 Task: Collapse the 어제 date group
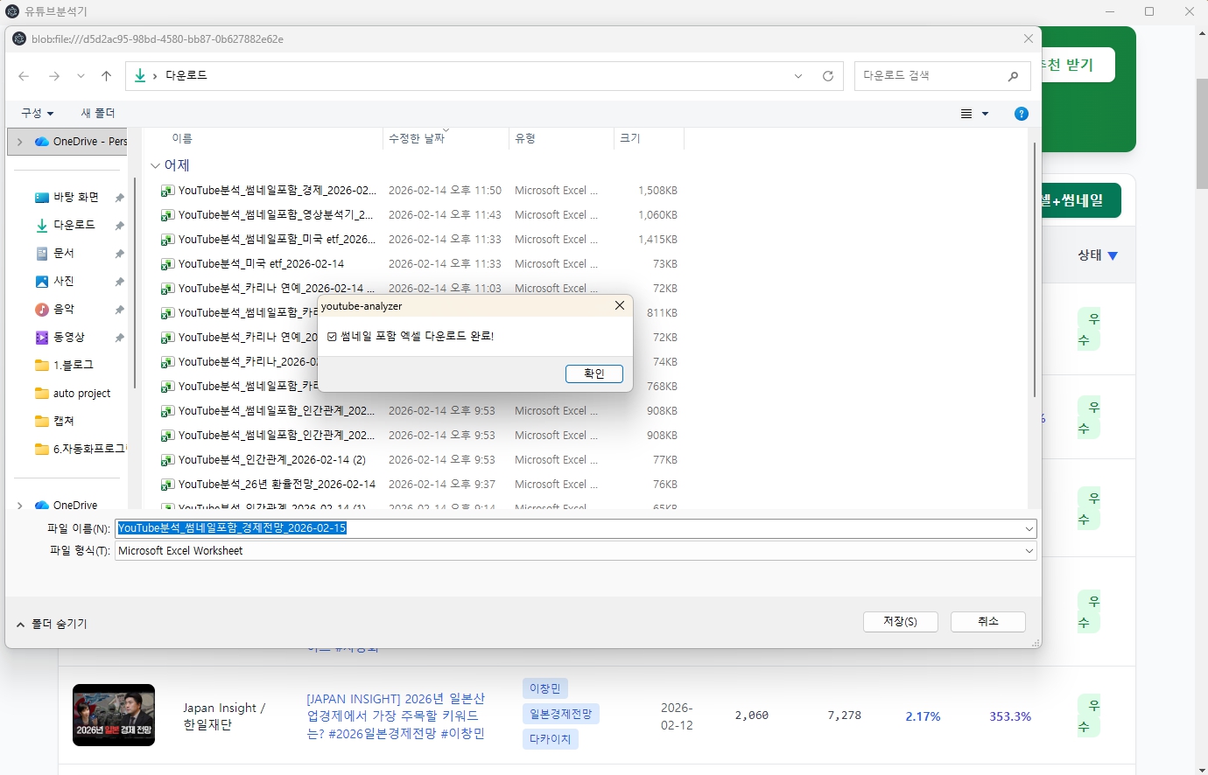point(156,165)
